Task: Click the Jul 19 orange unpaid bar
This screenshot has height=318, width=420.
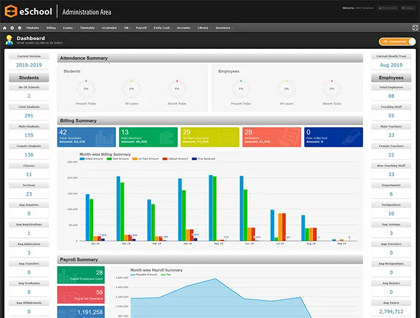Action: [x=280, y=227]
